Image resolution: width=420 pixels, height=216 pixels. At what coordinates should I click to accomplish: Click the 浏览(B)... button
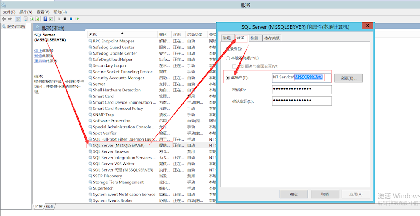tap(348, 78)
